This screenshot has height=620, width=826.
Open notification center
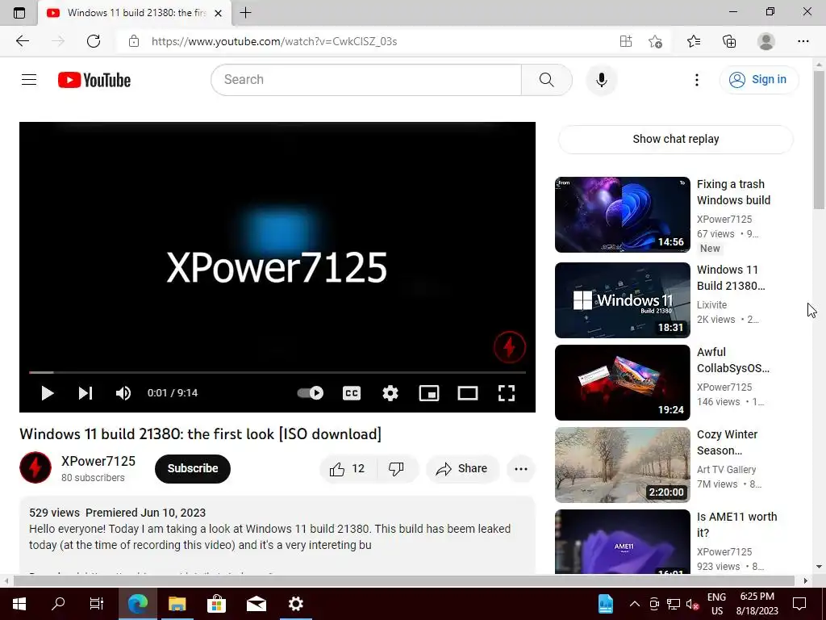(799, 604)
